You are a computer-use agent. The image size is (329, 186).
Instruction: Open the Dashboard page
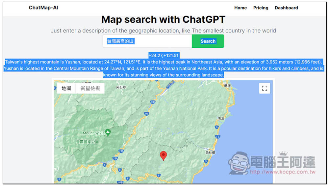point(286,8)
